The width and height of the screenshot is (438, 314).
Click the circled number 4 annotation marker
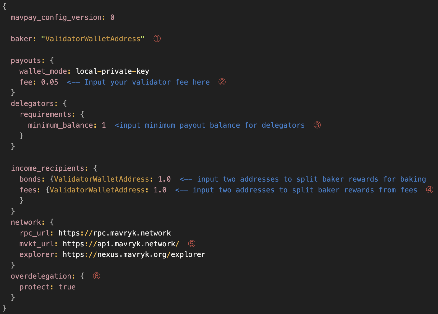(430, 190)
